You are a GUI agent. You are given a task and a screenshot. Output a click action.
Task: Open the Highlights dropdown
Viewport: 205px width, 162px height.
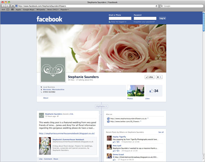tap(101, 106)
